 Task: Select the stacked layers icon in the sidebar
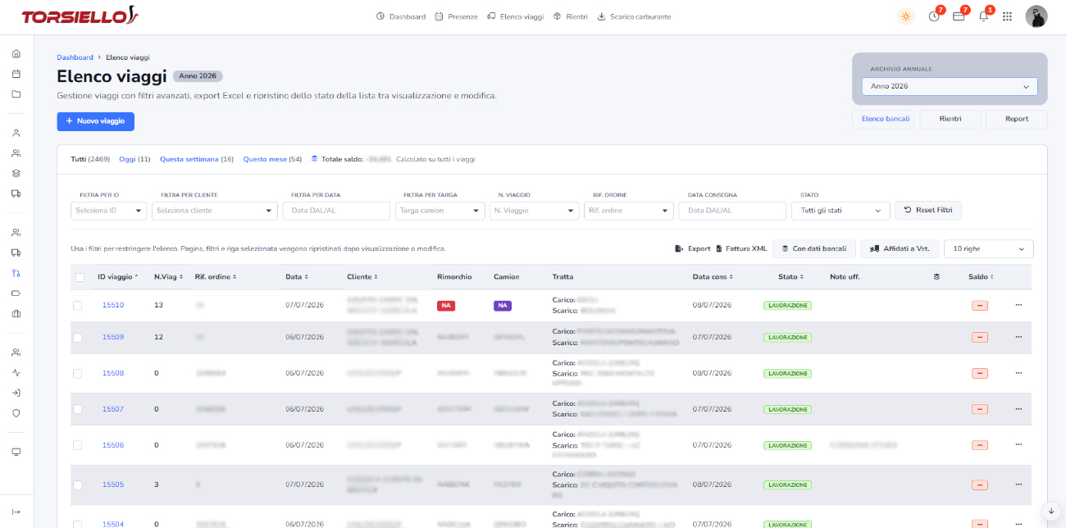pos(16,174)
